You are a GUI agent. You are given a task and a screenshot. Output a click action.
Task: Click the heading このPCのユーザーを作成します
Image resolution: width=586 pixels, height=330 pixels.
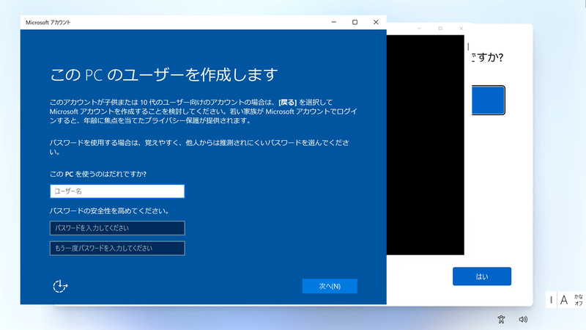[163, 75]
